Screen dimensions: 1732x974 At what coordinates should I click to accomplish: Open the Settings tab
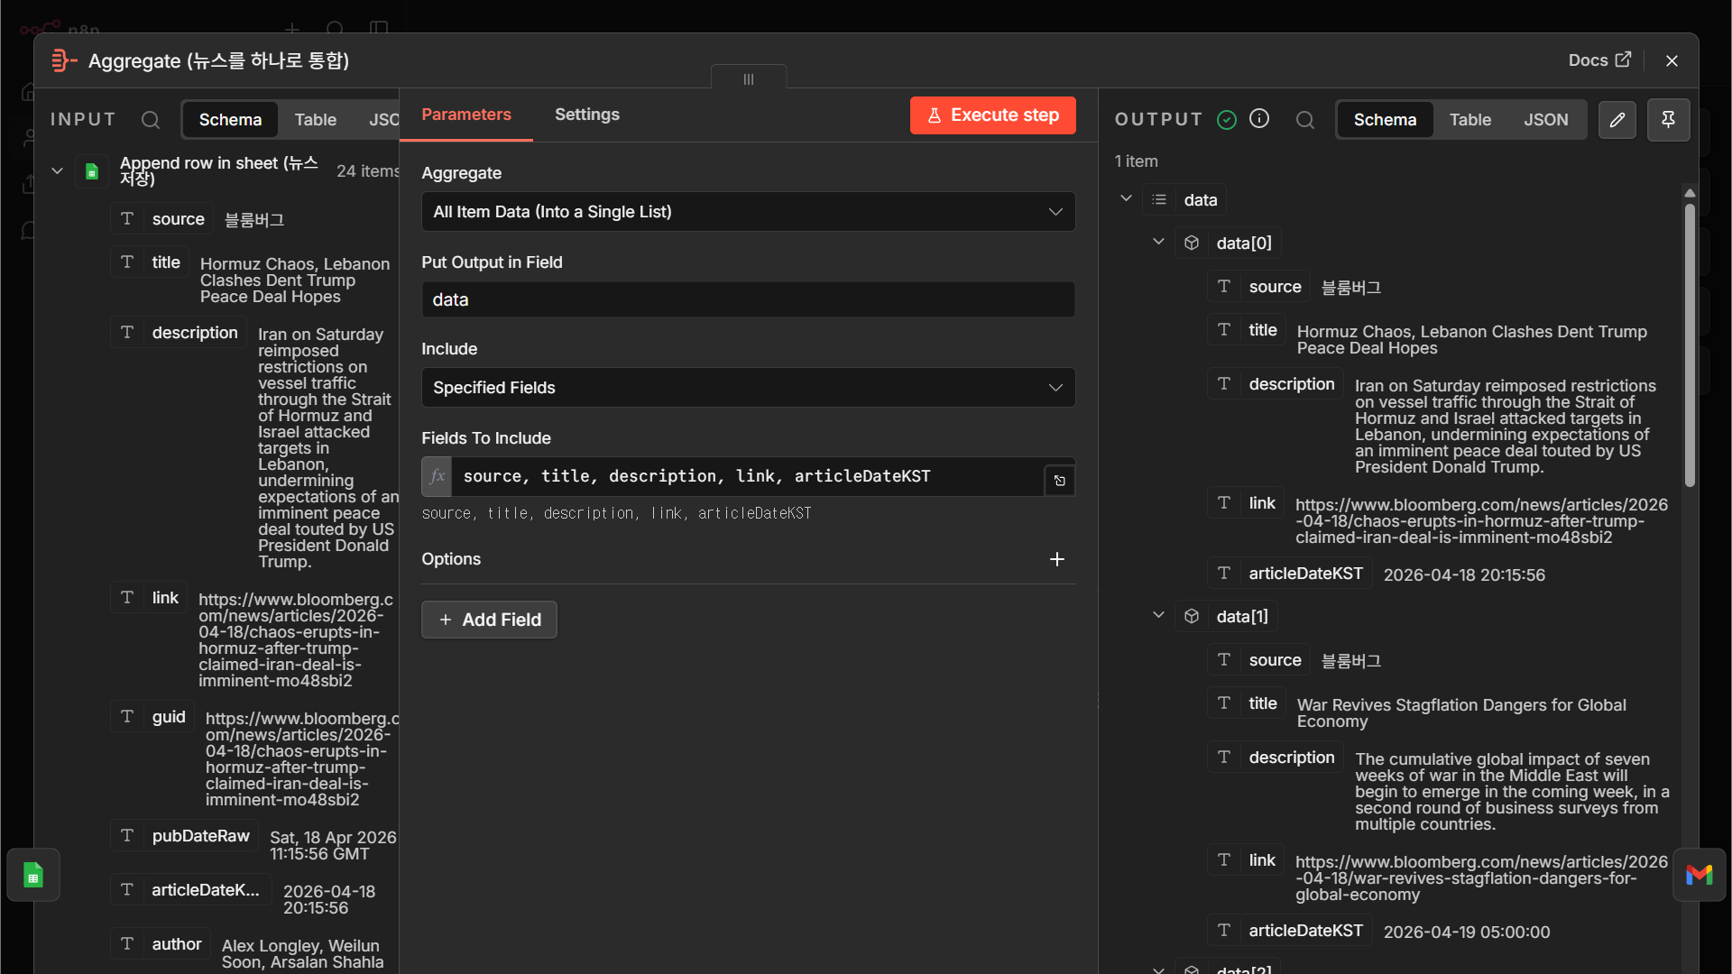coord(586,115)
